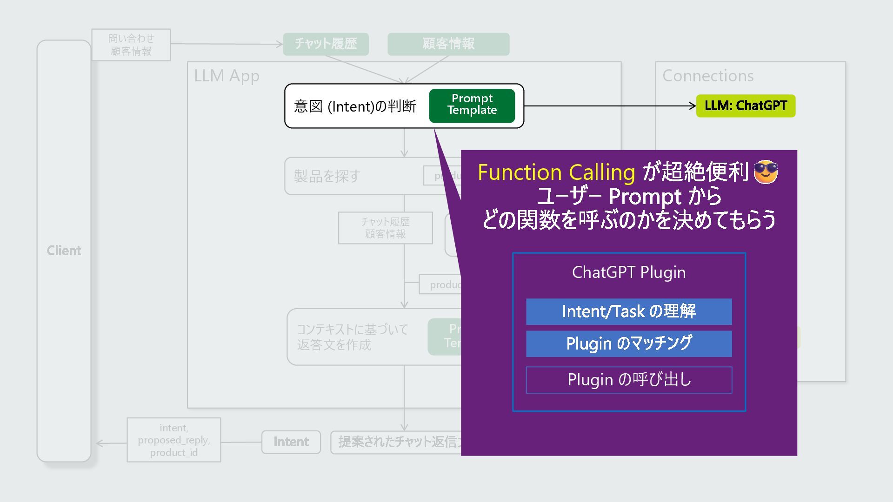Click the Intent/Task の理解 bar
This screenshot has height=502, width=893.
628,311
